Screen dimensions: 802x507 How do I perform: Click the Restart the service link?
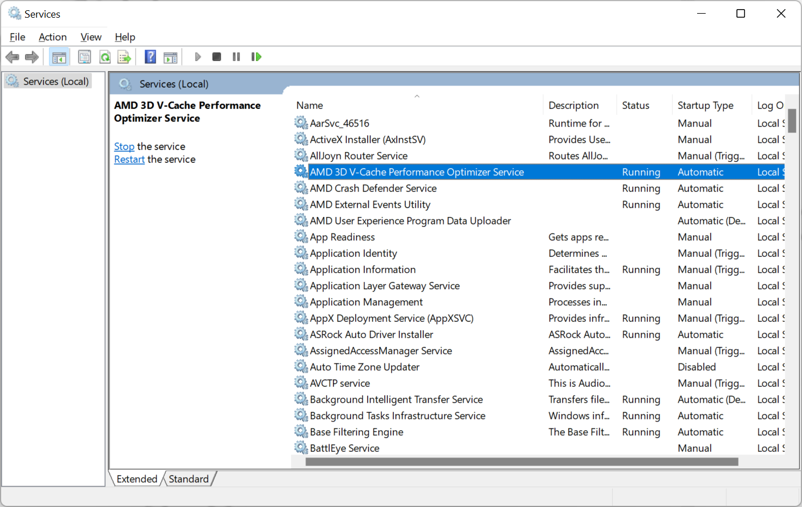click(x=129, y=160)
